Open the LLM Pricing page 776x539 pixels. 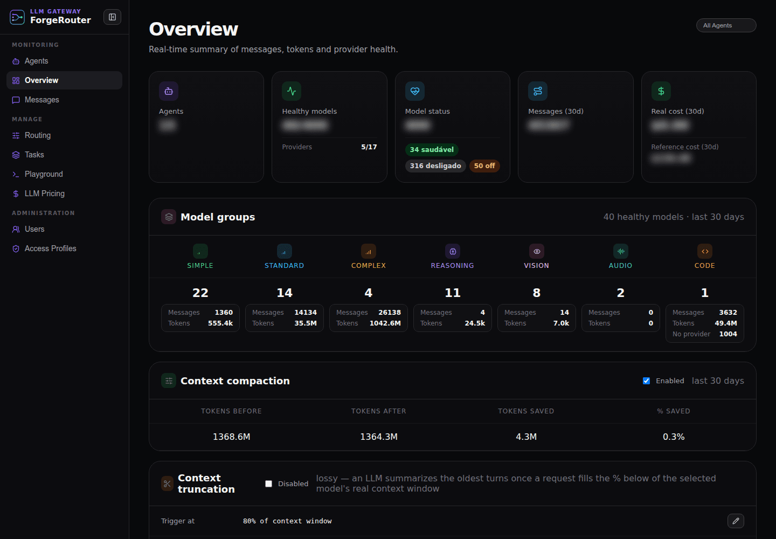pyautogui.click(x=64, y=194)
